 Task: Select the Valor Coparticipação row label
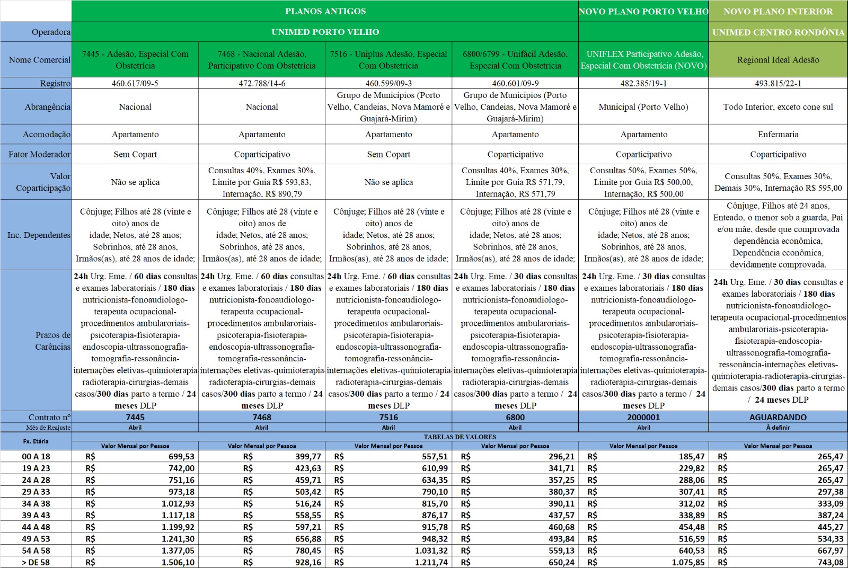36,182
